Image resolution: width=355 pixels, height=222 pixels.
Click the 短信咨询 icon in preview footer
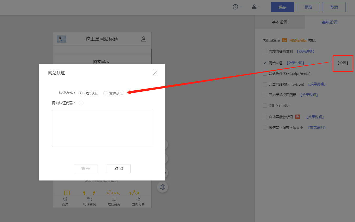114,199
